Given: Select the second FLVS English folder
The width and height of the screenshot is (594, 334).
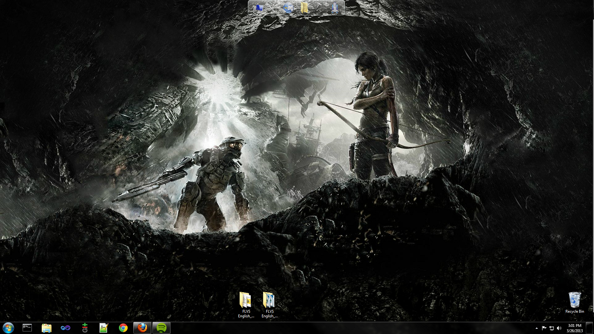Looking at the screenshot, I should coord(269,305).
